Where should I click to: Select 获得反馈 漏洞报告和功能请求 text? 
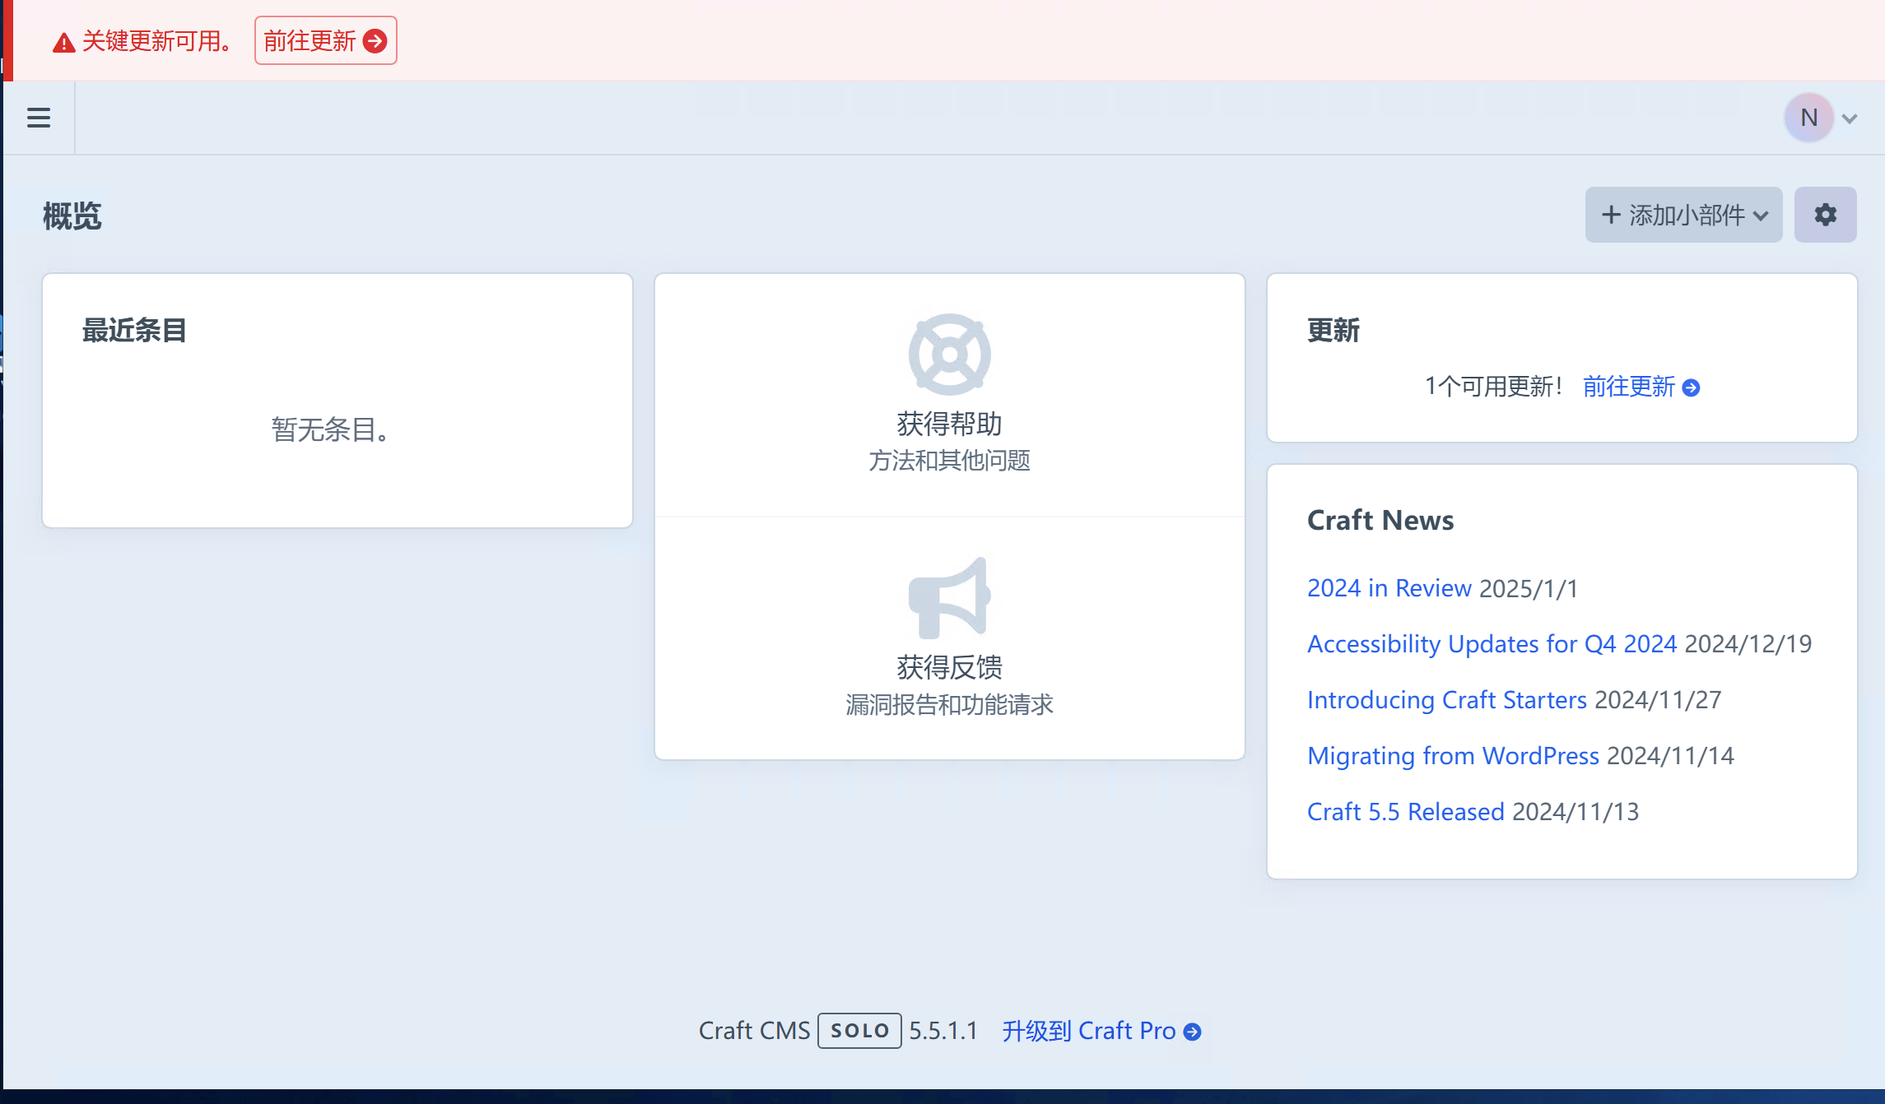[949, 686]
